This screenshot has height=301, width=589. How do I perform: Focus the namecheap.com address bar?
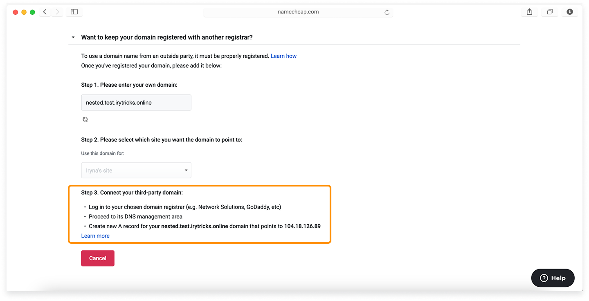pos(298,12)
